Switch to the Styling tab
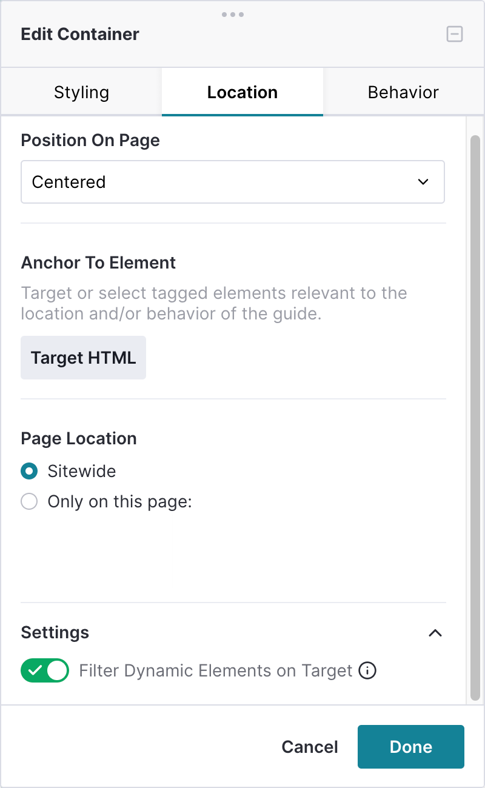485x788 pixels. click(81, 92)
